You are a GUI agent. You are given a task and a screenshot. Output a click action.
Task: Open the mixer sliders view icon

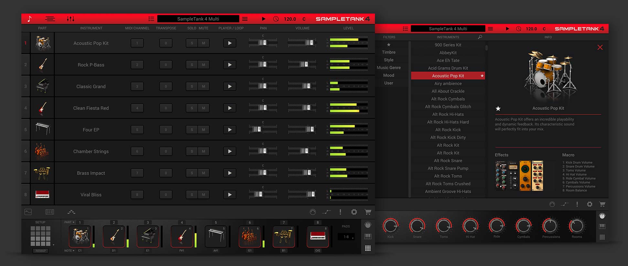point(70,19)
